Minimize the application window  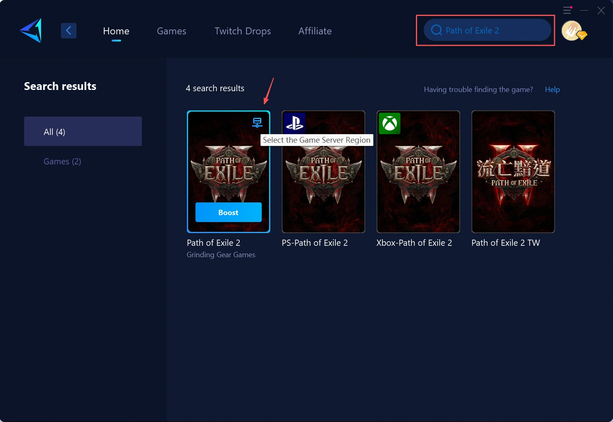coord(584,10)
